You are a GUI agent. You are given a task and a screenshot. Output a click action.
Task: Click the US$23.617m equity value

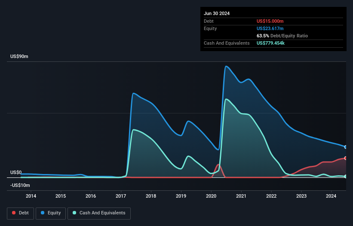point(270,28)
